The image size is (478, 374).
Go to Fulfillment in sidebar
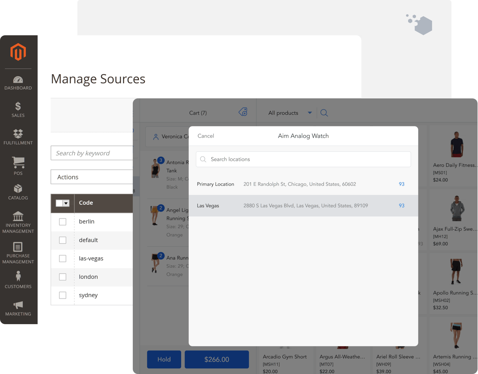(18, 137)
